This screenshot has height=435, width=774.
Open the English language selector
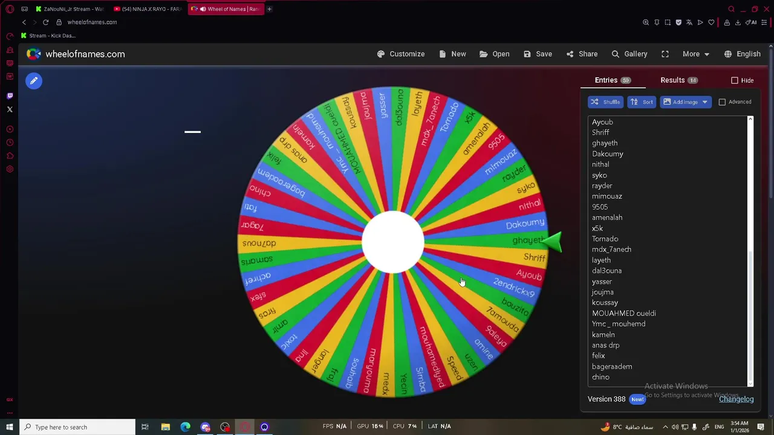pyautogui.click(x=742, y=54)
